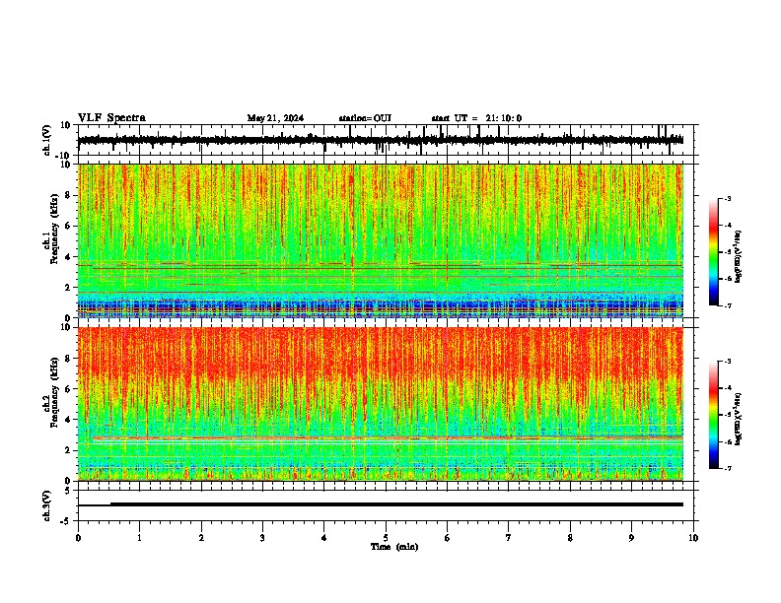
Task: Click the "-3" tick on ch.1 colorbar
Action: [727, 198]
